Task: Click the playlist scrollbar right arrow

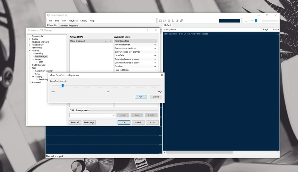Action: click(x=278, y=152)
